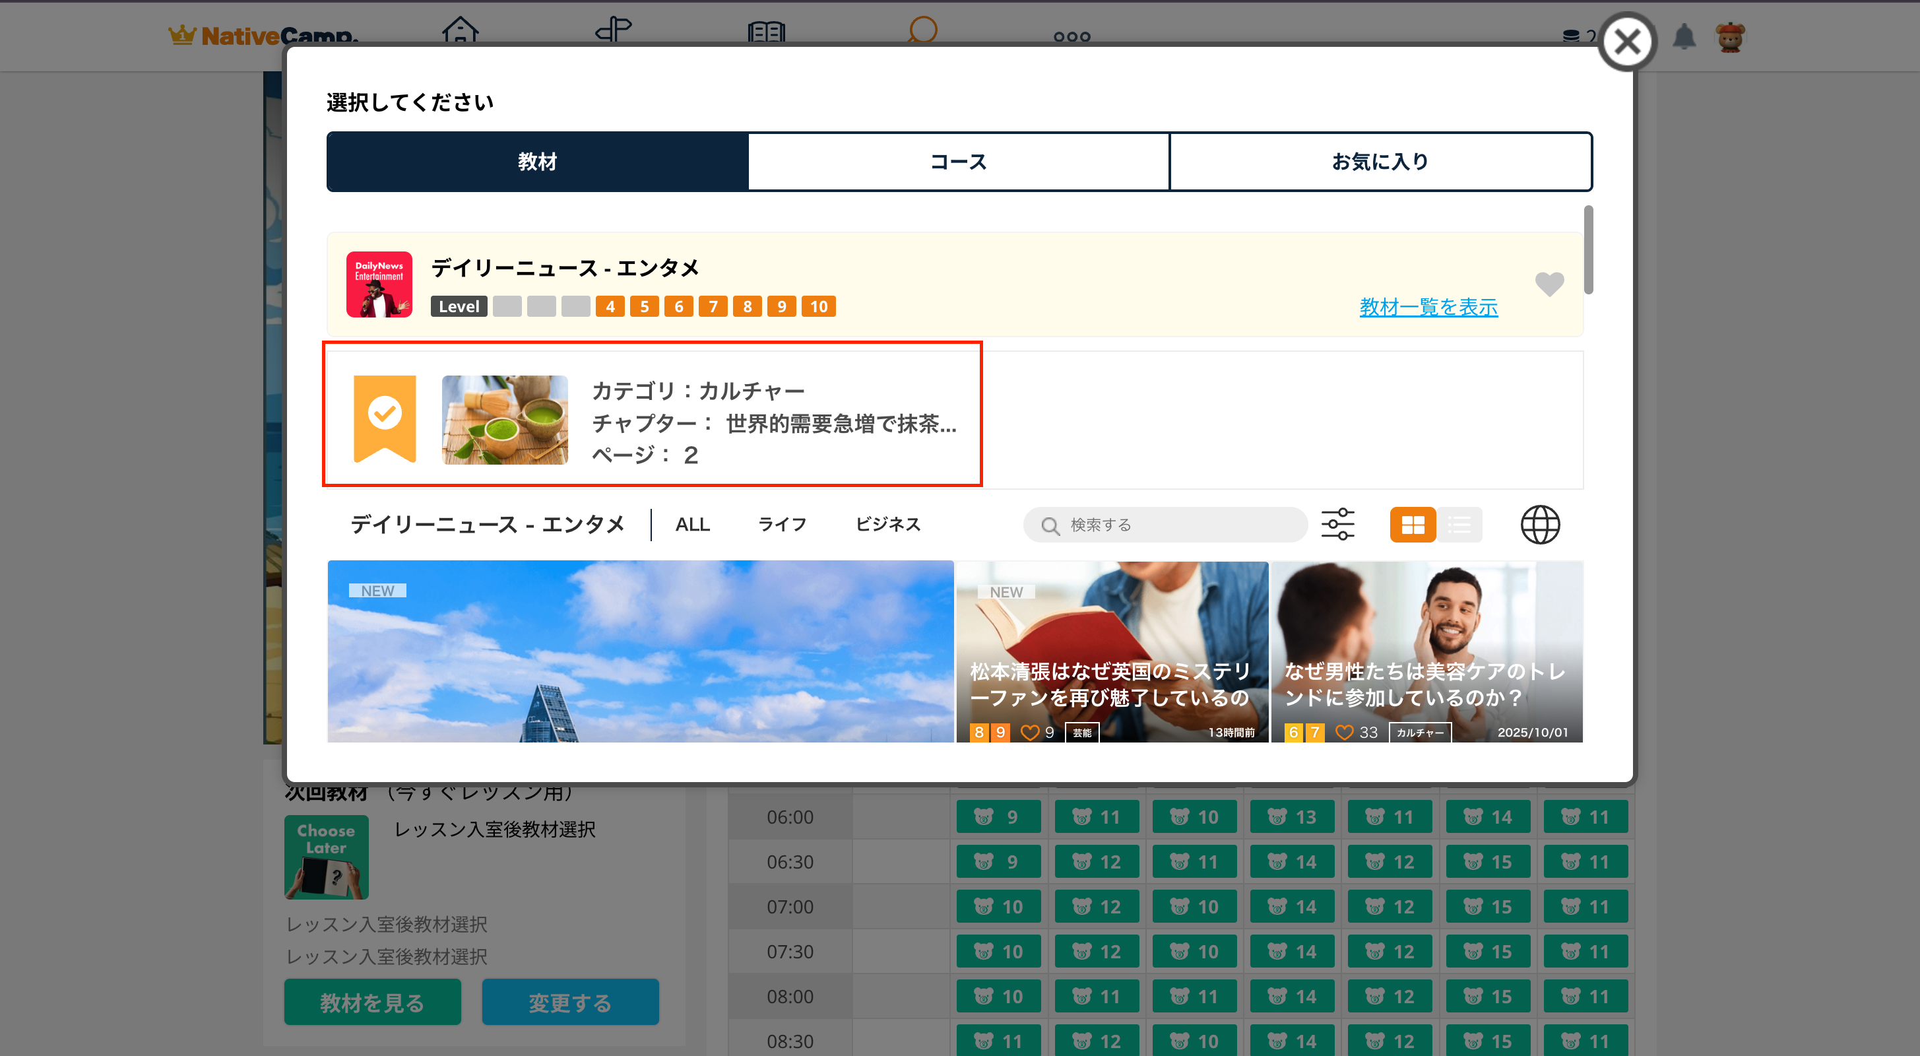
Task: Click the heart favorite icon on Daily News
Action: tap(1549, 283)
